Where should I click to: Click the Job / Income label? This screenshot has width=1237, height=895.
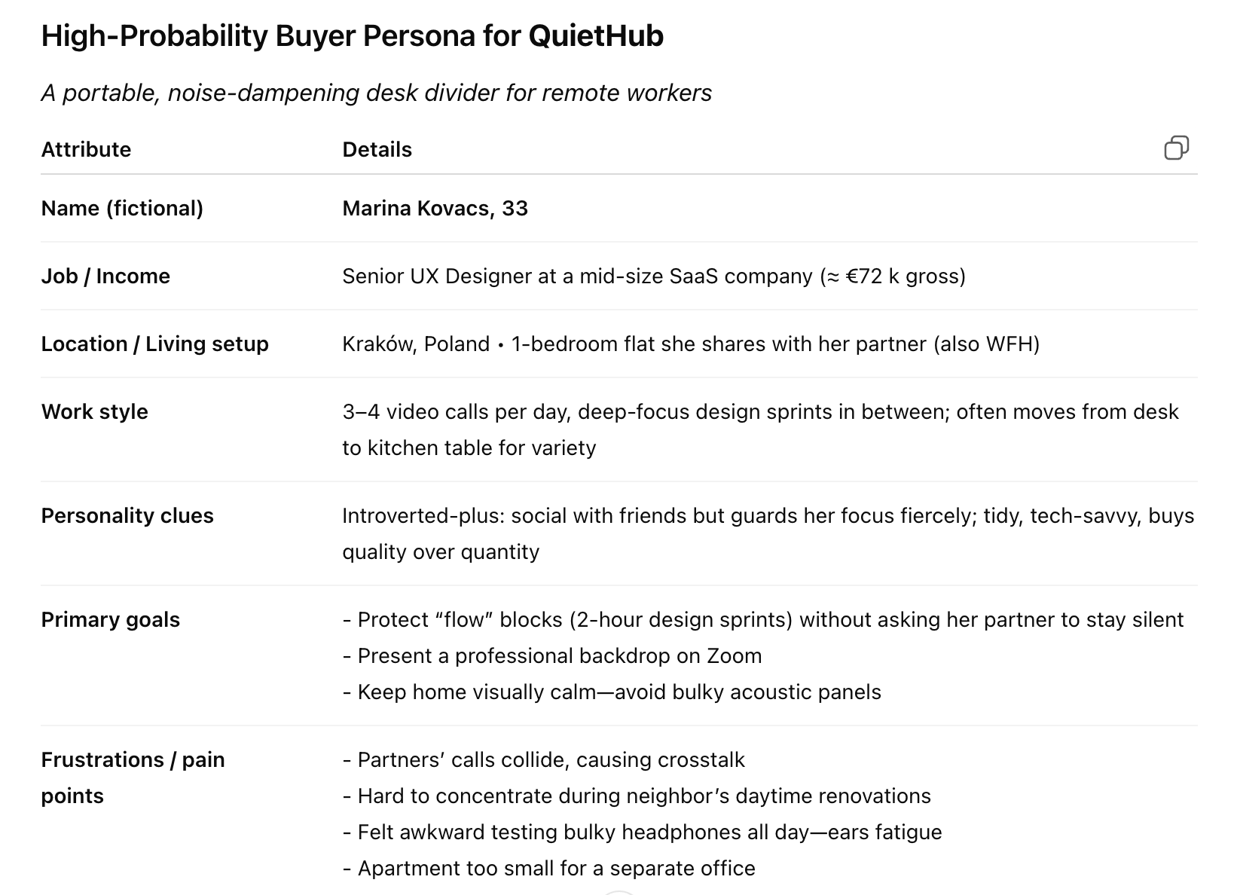pyautogui.click(x=105, y=276)
